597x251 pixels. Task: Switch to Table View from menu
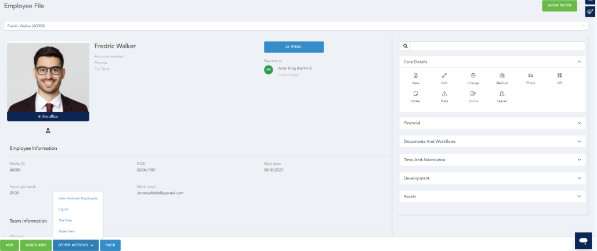67,231
